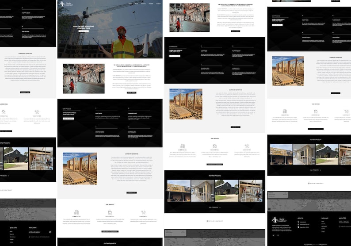Screen dimensions: 351x246
Task: Open the Instagram icon under the footer logo
Action: [x=278, y=235]
